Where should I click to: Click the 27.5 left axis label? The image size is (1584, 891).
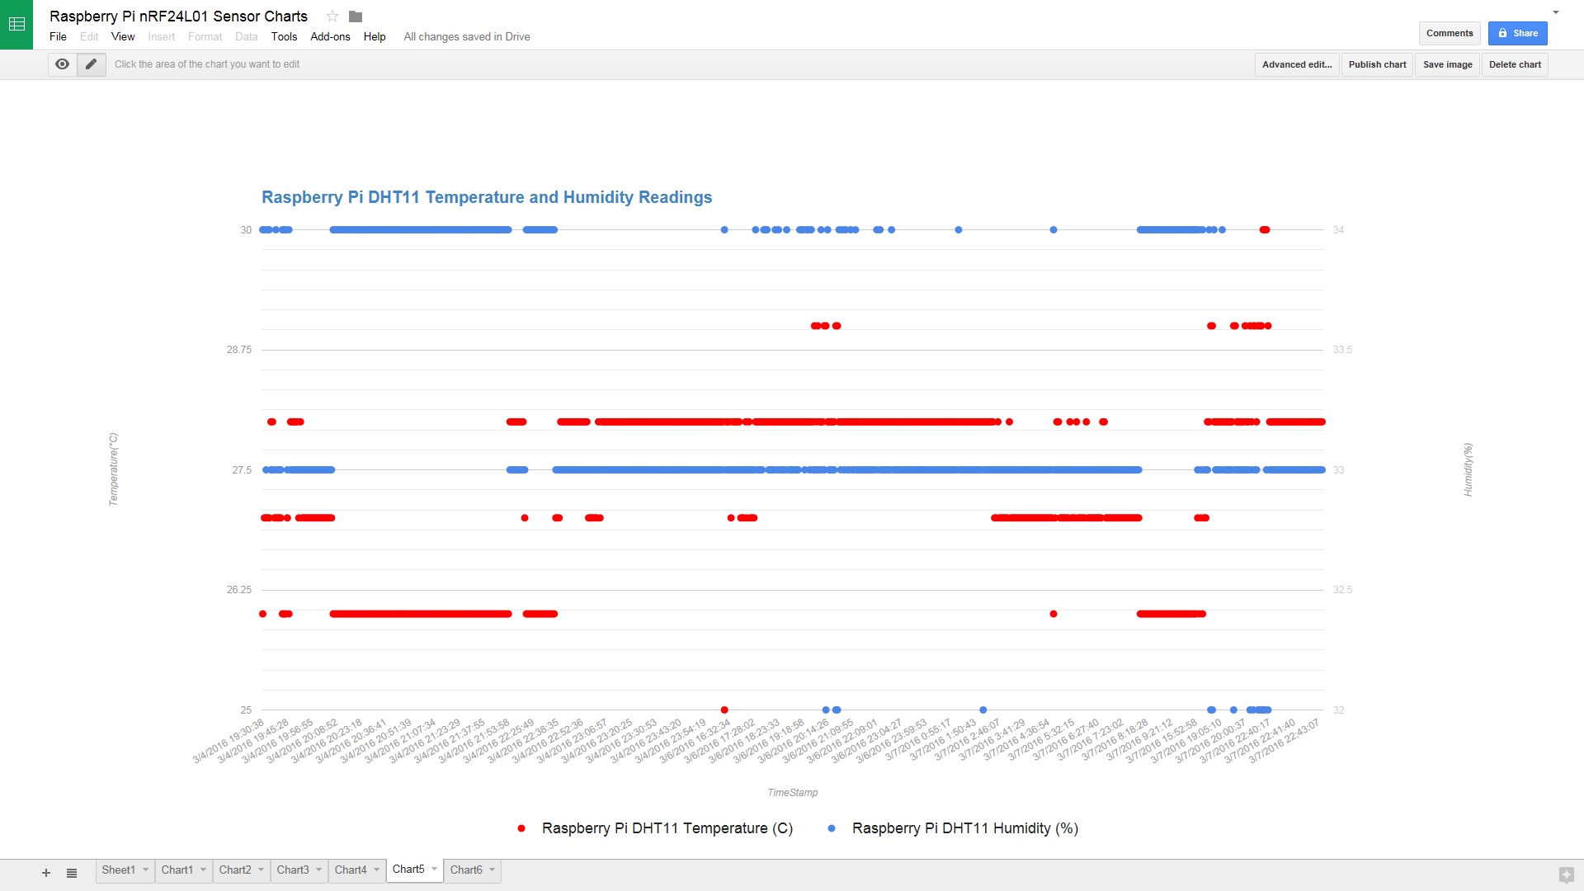tap(242, 470)
